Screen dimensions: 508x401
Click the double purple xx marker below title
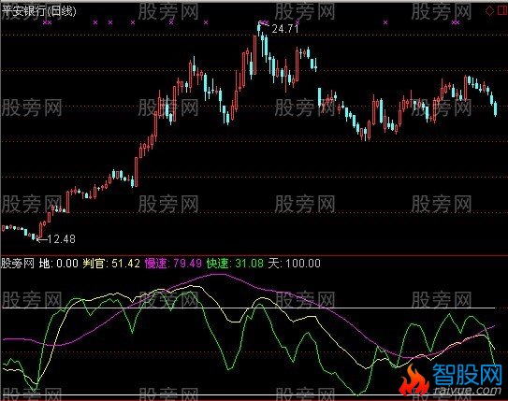pos(48,22)
